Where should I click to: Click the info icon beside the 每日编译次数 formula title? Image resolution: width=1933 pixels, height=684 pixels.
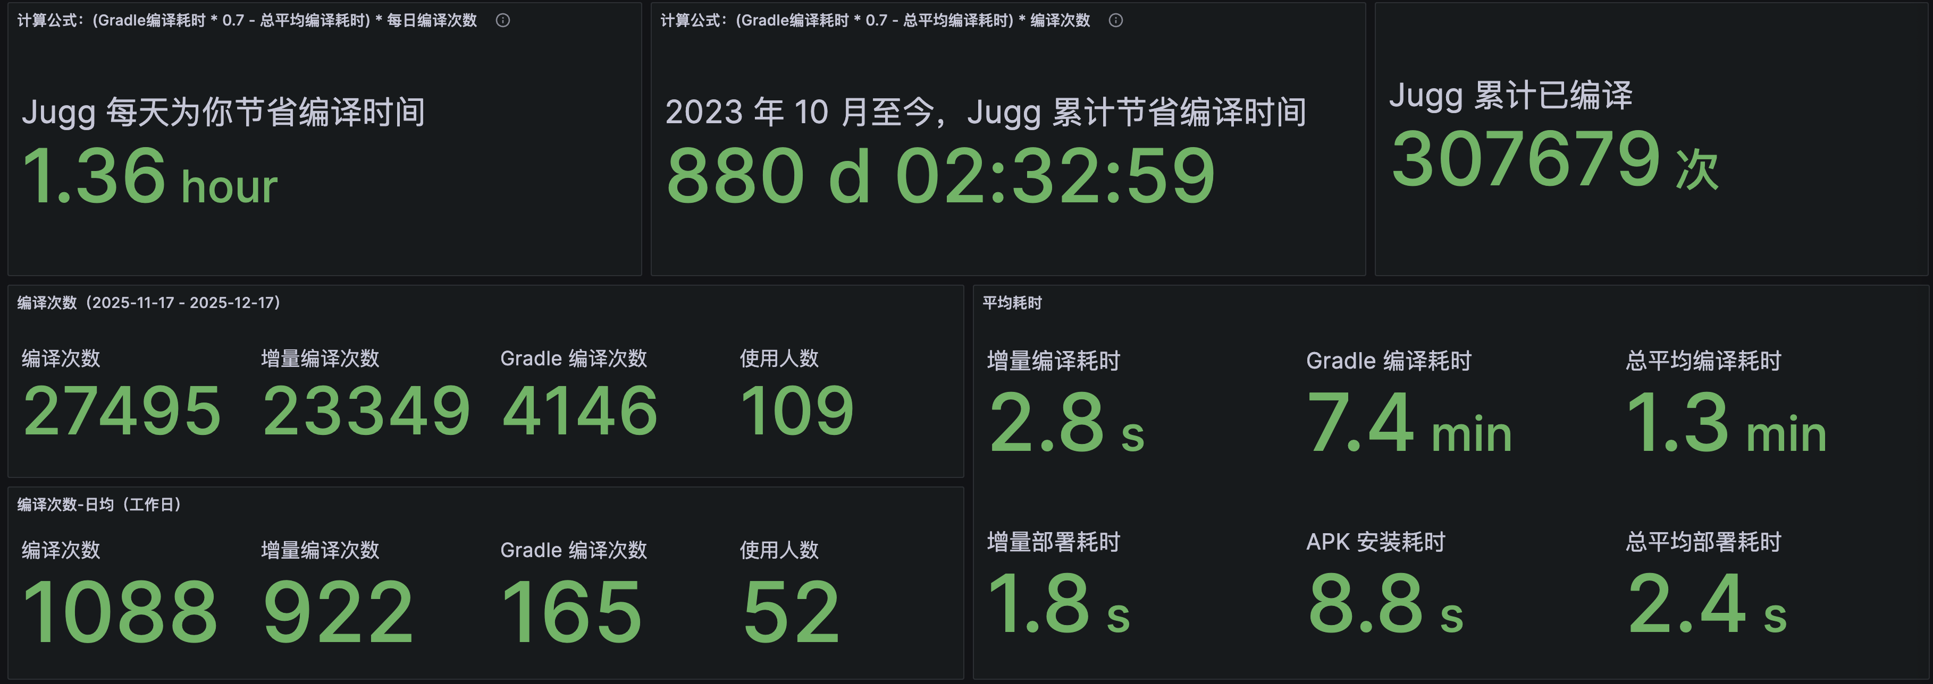click(503, 20)
